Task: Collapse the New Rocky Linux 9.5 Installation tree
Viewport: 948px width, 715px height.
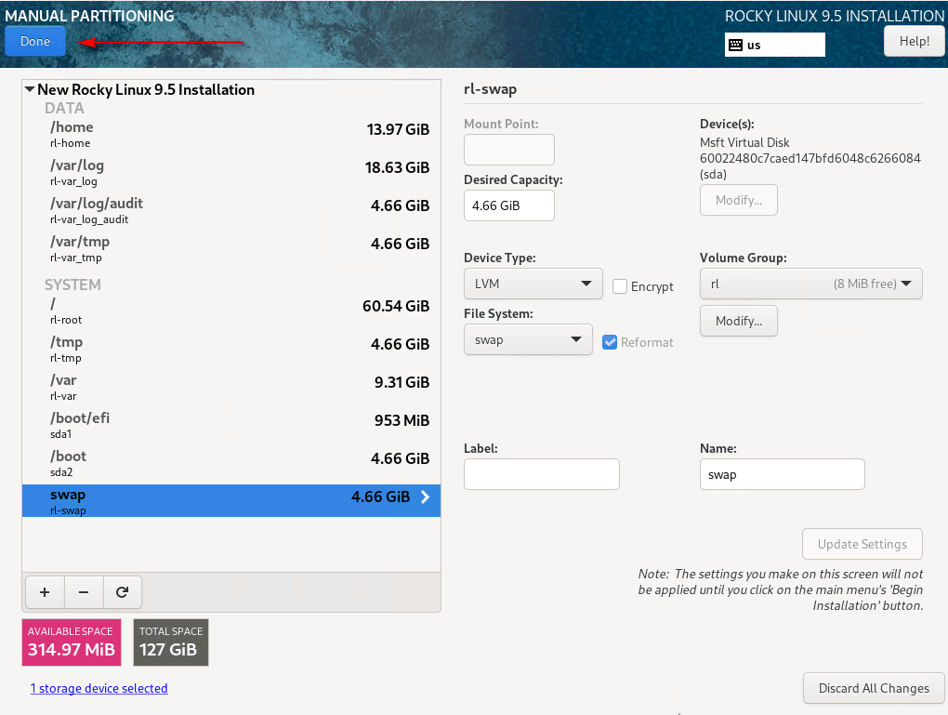Action: click(x=31, y=90)
